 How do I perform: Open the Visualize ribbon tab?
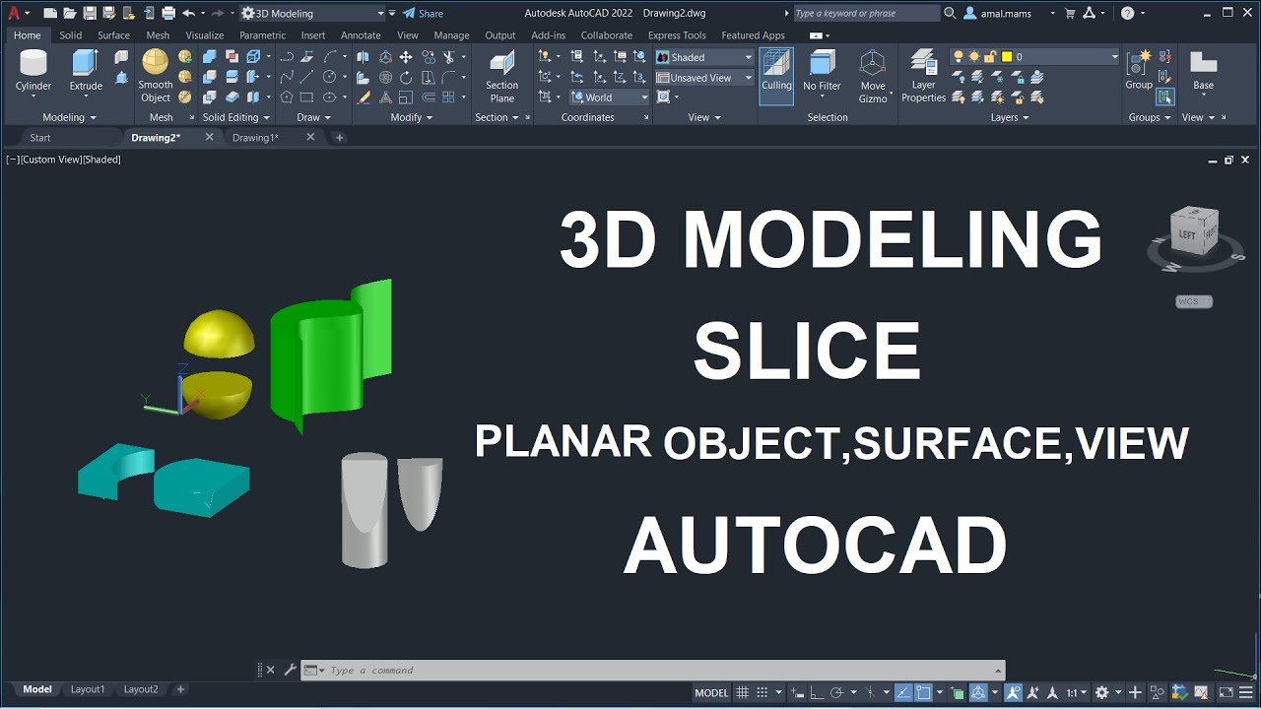[x=205, y=35]
